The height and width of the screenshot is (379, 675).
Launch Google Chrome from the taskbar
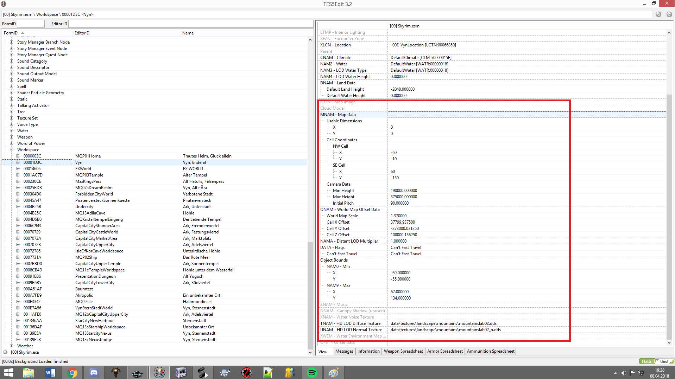click(72, 372)
